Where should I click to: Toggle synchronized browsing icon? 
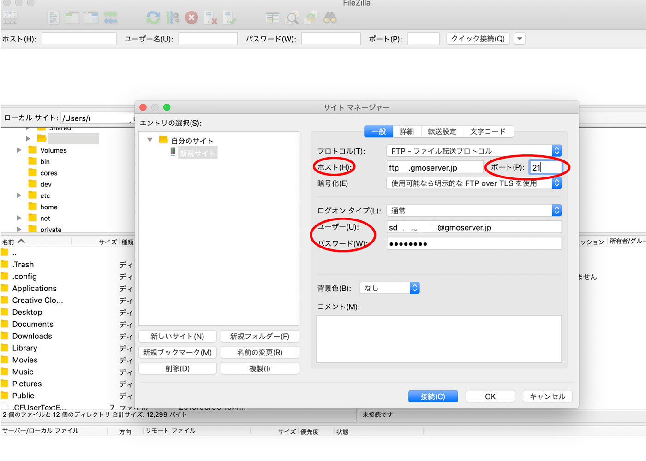tap(311, 18)
